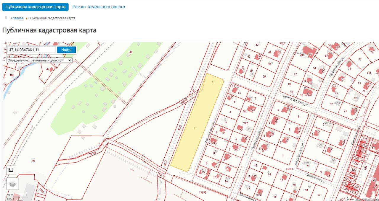Select parcel number 13695 on map

203,192
